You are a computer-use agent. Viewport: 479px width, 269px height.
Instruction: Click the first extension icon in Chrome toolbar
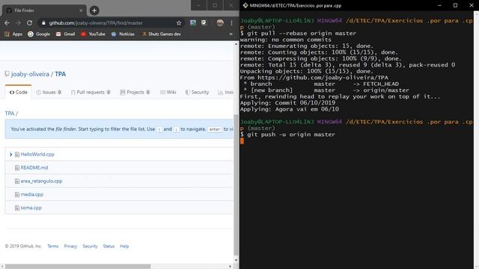point(193,23)
